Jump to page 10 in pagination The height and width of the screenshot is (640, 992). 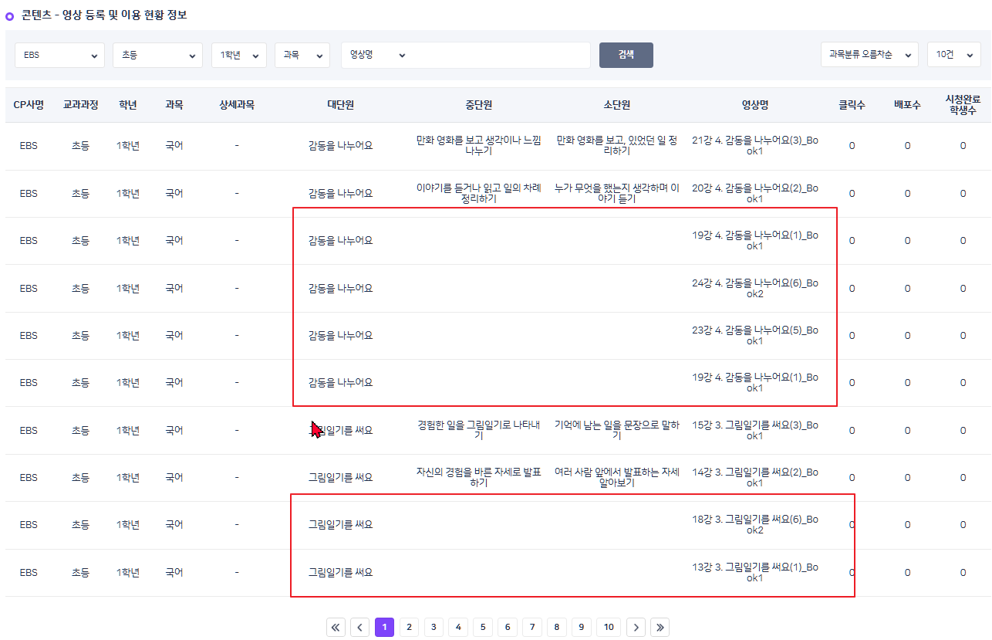[609, 628]
